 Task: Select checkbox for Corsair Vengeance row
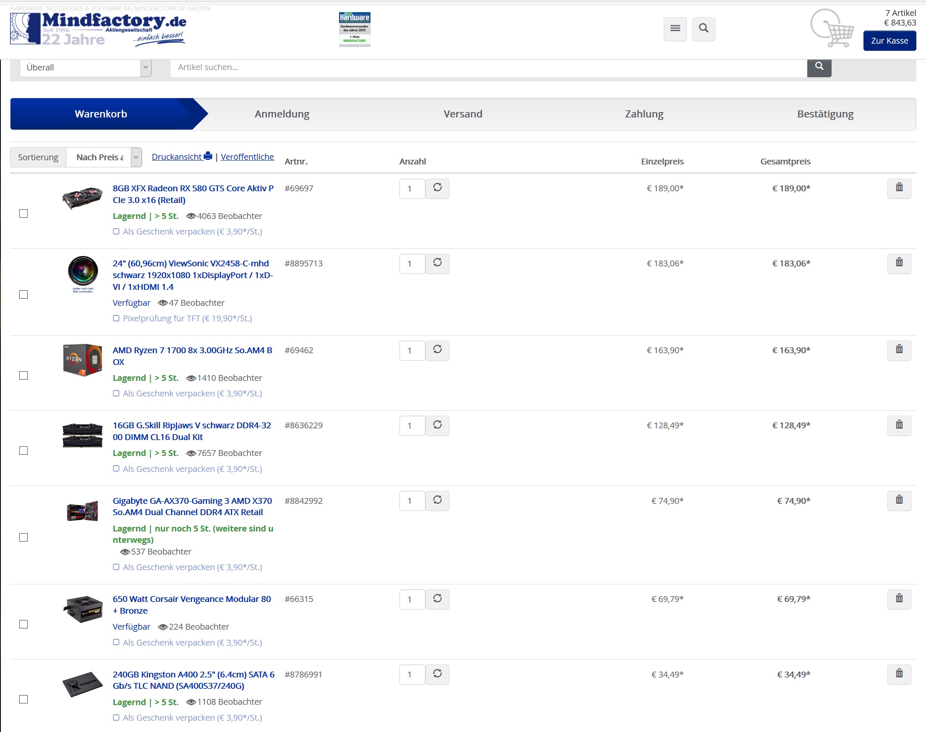pyautogui.click(x=23, y=625)
